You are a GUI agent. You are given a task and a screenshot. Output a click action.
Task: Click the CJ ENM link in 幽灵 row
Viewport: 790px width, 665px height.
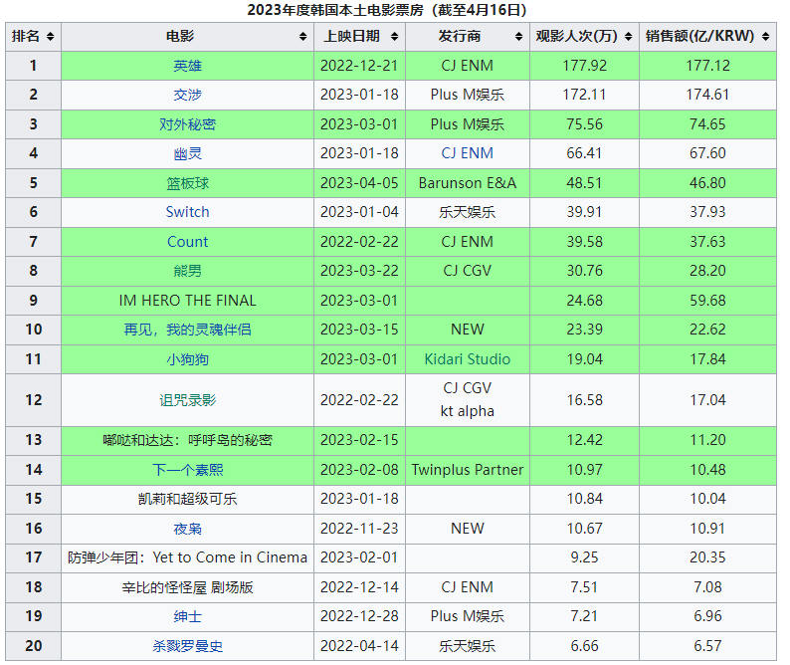click(467, 153)
